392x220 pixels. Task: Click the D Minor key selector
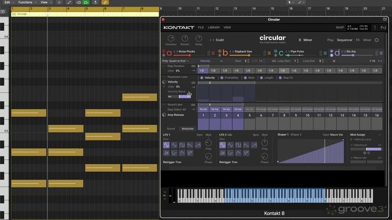click(x=305, y=40)
